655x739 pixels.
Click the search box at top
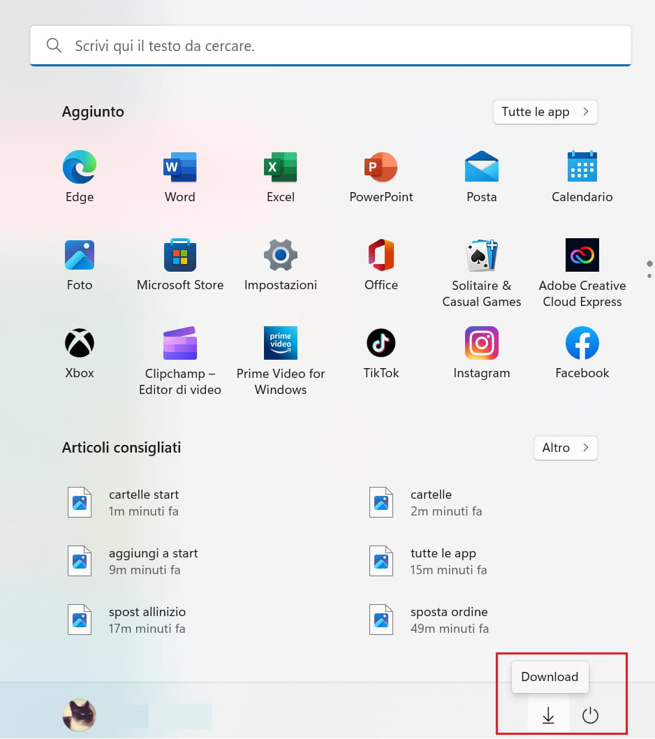[330, 46]
